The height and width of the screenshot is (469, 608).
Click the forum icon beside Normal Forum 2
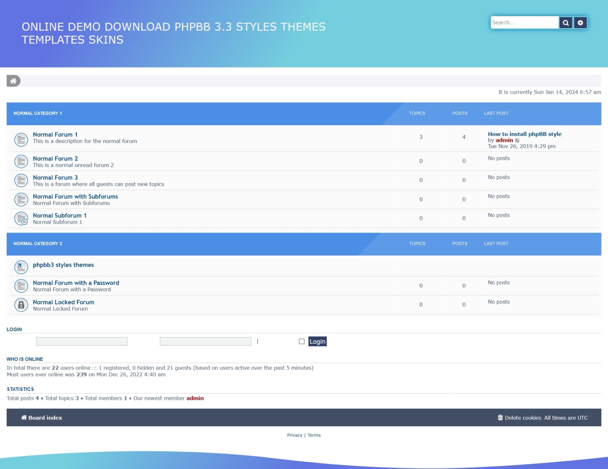pyautogui.click(x=21, y=161)
